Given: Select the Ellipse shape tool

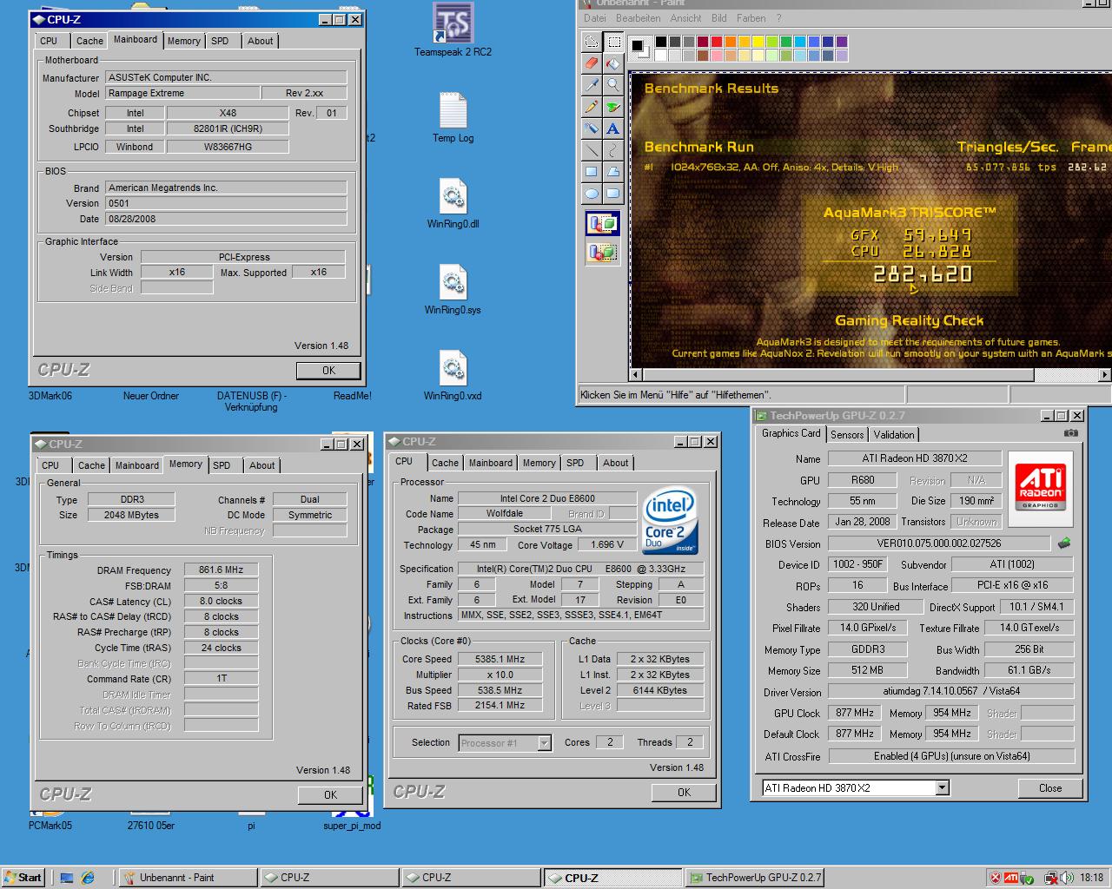Looking at the screenshot, I should click(x=592, y=194).
